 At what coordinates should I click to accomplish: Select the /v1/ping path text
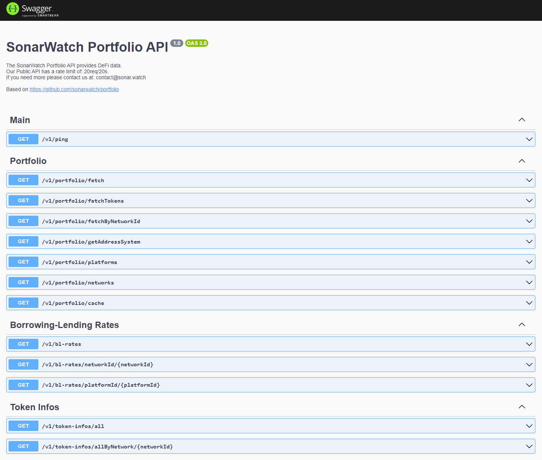tap(55, 139)
